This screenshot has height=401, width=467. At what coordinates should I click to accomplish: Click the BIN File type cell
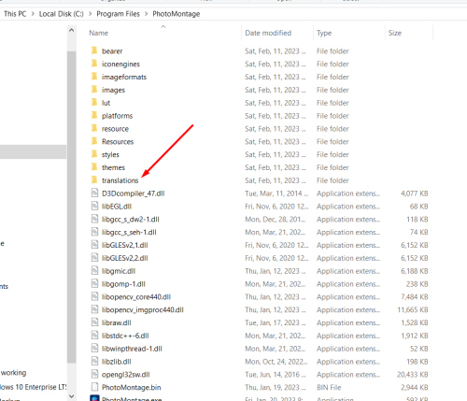(x=329, y=387)
